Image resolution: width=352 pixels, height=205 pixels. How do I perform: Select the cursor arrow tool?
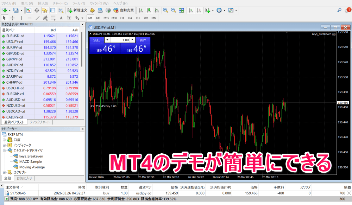[4, 18]
